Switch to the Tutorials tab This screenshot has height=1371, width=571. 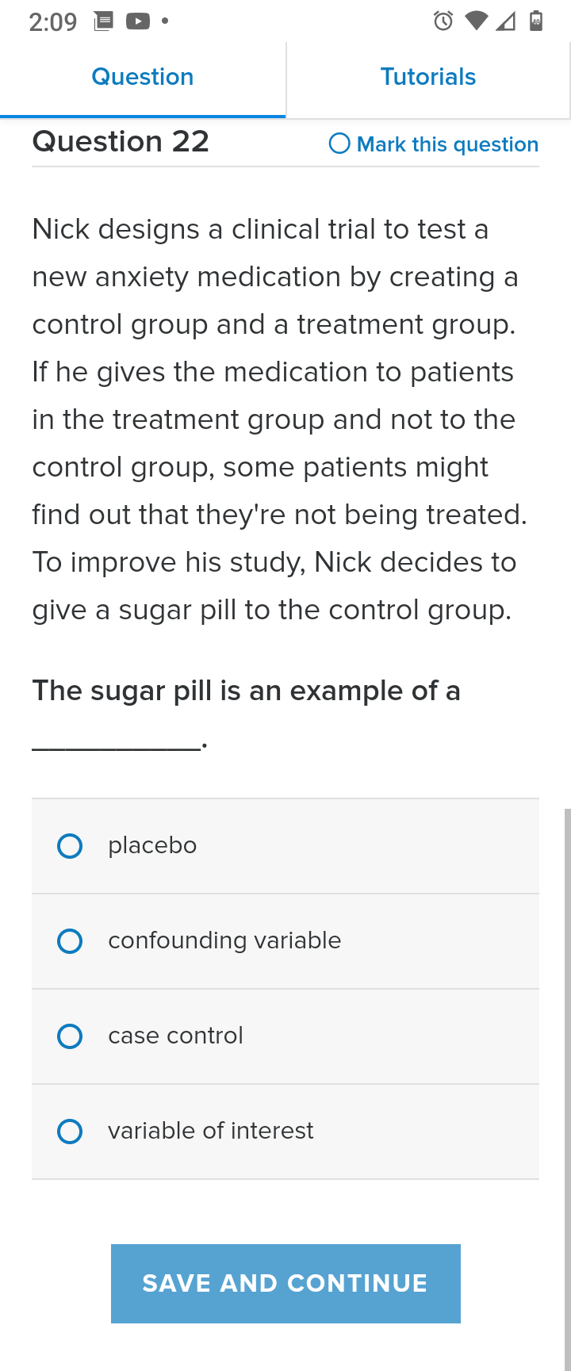428,78
